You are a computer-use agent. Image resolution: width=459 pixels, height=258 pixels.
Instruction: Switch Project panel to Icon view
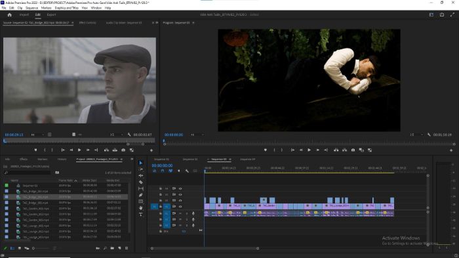pos(19,248)
